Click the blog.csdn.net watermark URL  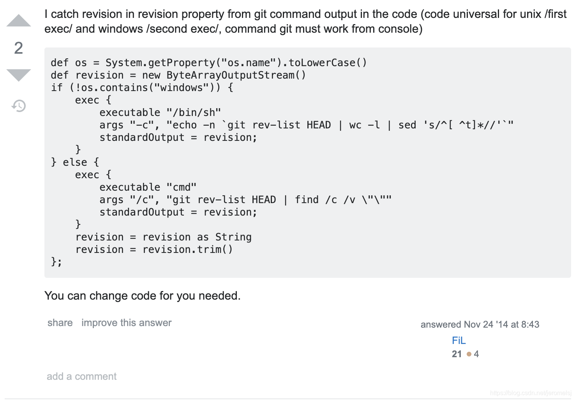531,393
